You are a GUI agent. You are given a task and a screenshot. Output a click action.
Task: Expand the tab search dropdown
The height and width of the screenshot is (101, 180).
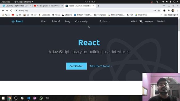[x=164, y=6]
